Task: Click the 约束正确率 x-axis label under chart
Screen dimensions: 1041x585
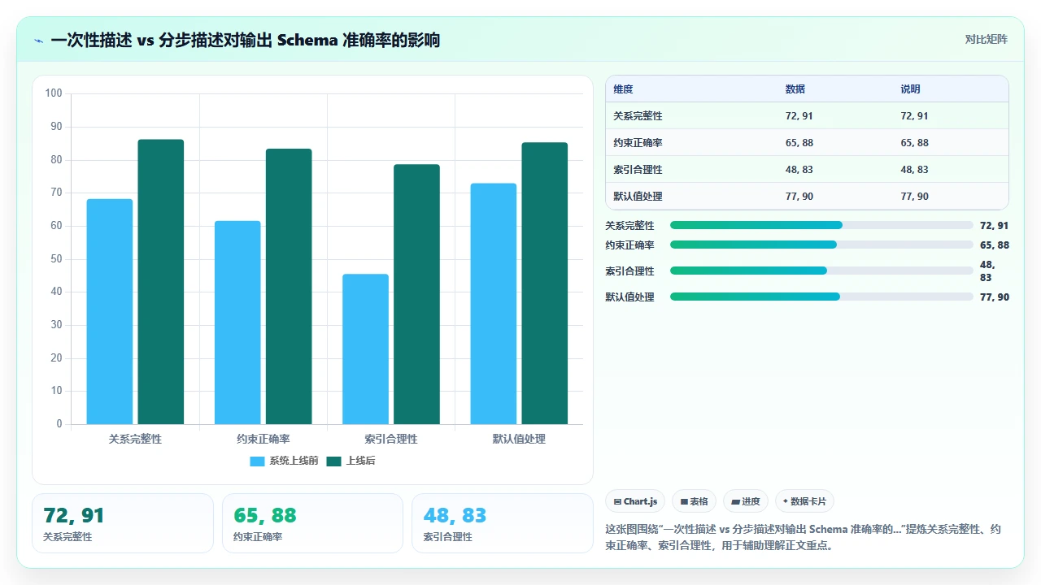Action: coord(264,439)
